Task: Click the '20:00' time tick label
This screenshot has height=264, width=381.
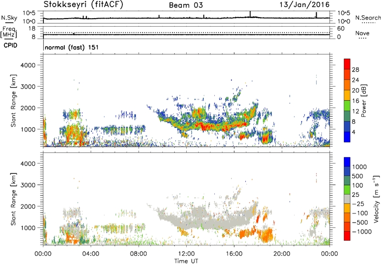Action: (282, 254)
